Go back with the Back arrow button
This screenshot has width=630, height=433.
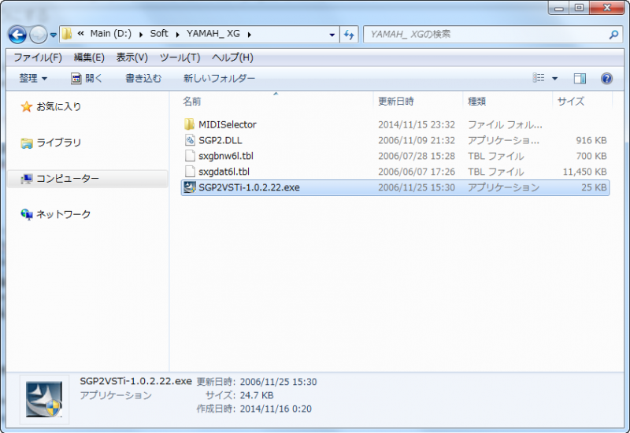(17, 35)
